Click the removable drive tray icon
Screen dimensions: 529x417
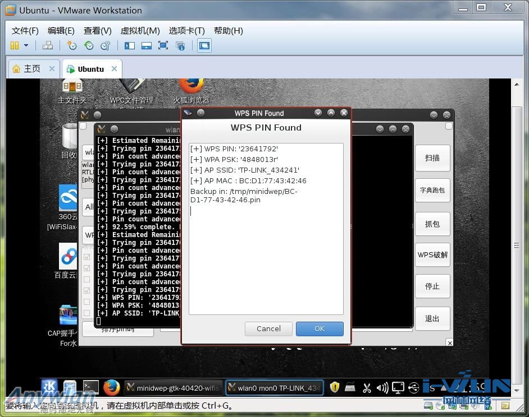coord(350,388)
